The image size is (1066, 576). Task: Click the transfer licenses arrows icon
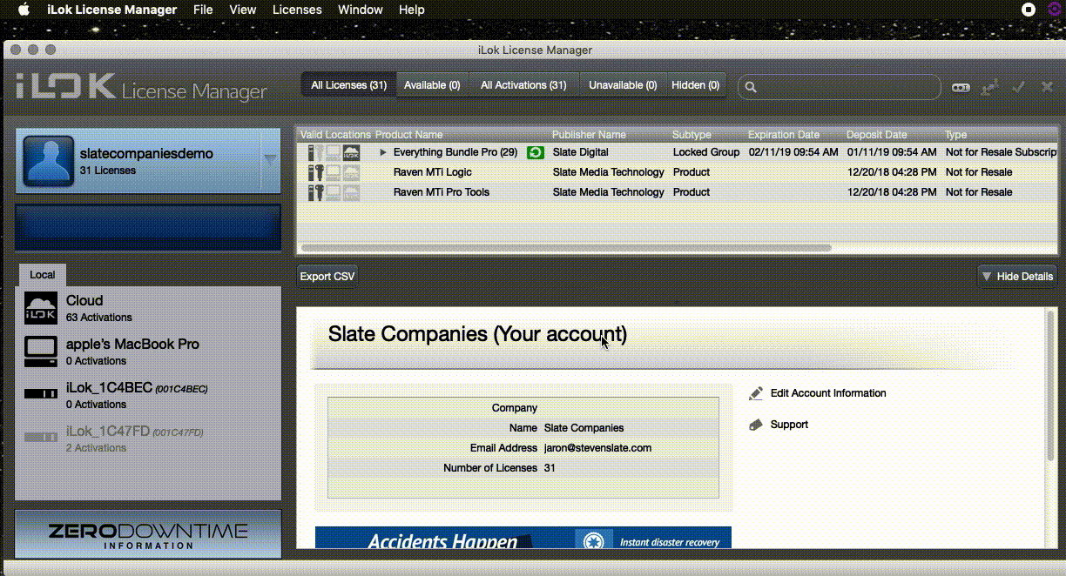point(989,87)
